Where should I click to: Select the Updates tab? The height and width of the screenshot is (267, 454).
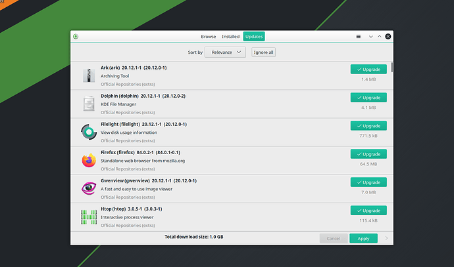coord(254,37)
